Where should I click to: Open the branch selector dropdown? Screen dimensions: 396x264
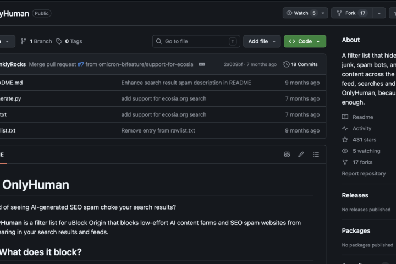pyautogui.click(x=7, y=41)
